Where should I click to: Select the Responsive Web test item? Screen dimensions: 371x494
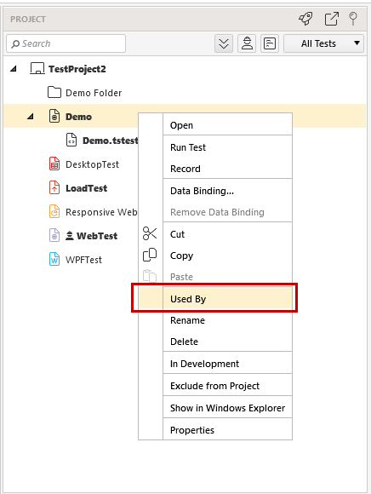(101, 212)
